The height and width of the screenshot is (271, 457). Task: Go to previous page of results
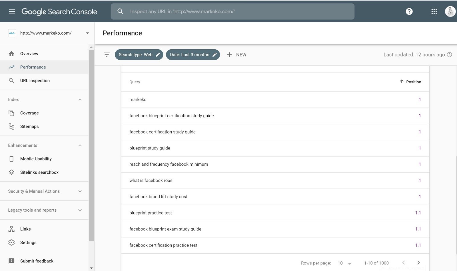pyautogui.click(x=404, y=263)
